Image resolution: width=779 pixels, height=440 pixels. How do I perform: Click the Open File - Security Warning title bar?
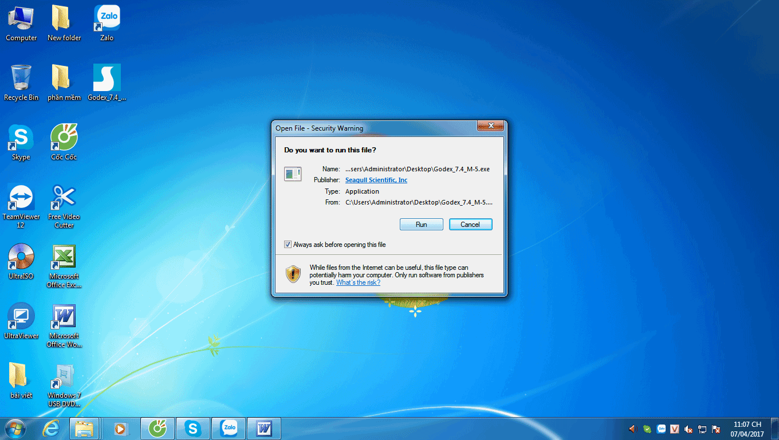click(375, 128)
